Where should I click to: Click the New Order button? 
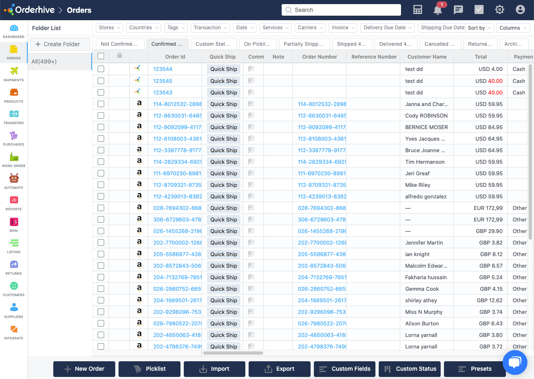pyautogui.click(x=84, y=369)
